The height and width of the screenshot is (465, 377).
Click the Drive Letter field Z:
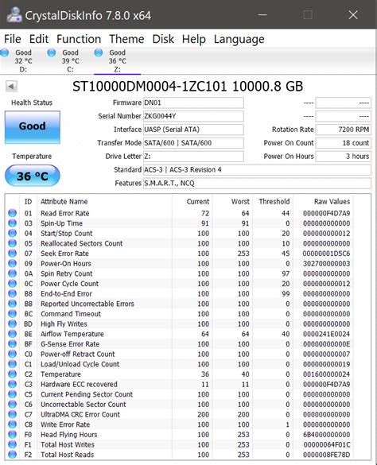(x=193, y=157)
